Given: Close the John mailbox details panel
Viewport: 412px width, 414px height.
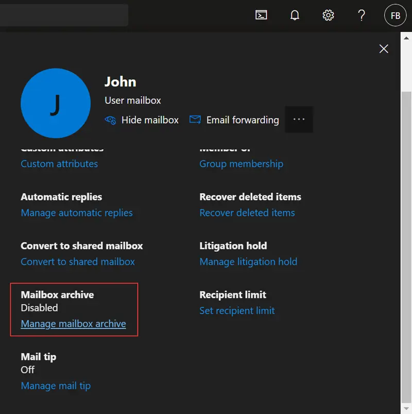Looking at the screenshot, I should [384, 49].
